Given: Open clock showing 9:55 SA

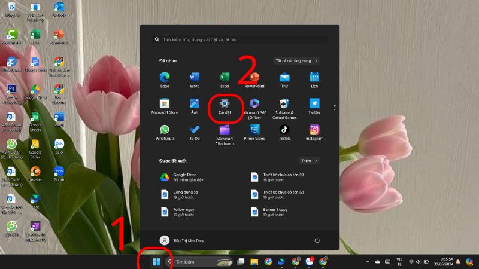Looking at the screenshot, I should (x=444, y=262).
